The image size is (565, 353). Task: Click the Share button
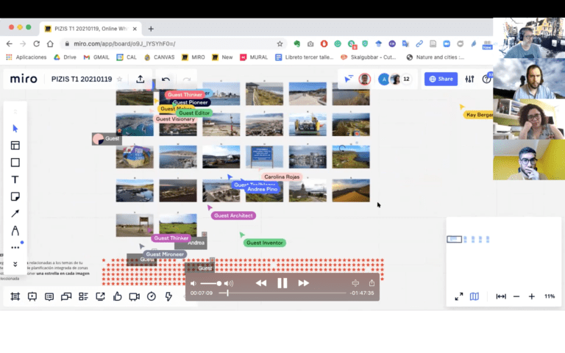coord(441,79)
